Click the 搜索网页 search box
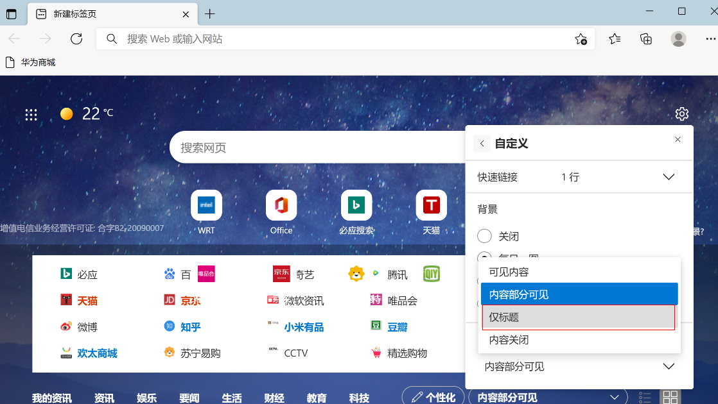718x404 pixels. 315,147
